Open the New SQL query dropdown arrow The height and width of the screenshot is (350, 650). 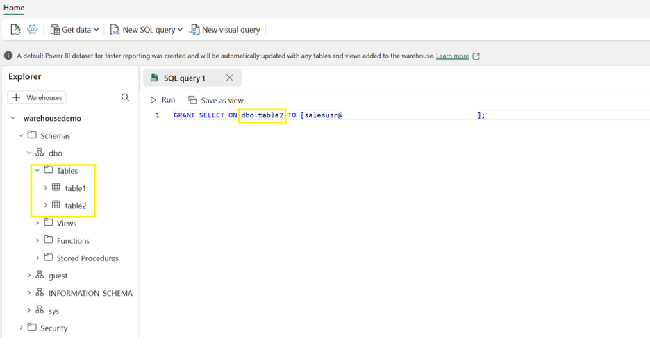[x=180, y=29]
